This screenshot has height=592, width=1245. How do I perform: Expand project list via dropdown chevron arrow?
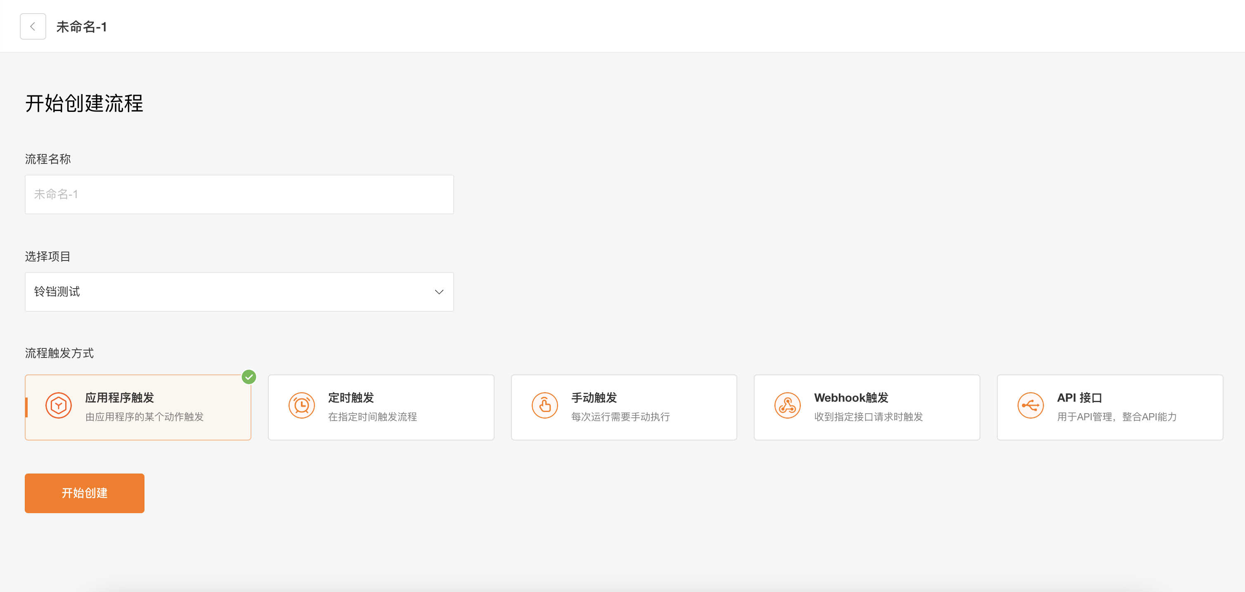(439, 292)
